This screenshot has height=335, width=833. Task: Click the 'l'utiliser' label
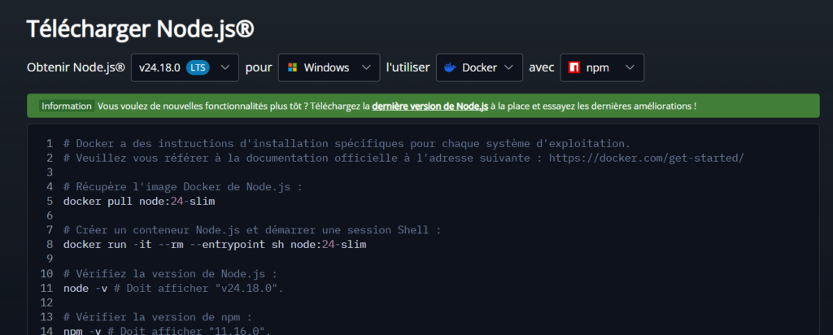tap(408, 67)
